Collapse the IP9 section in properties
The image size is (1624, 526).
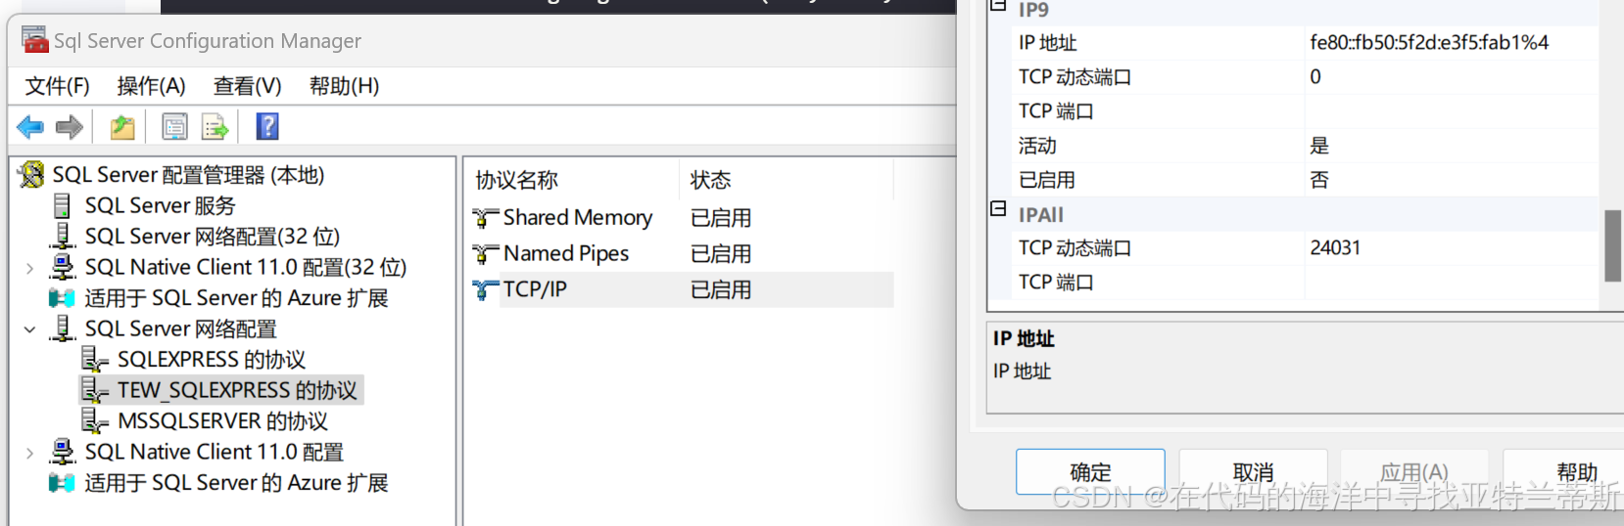click(998, 6)
